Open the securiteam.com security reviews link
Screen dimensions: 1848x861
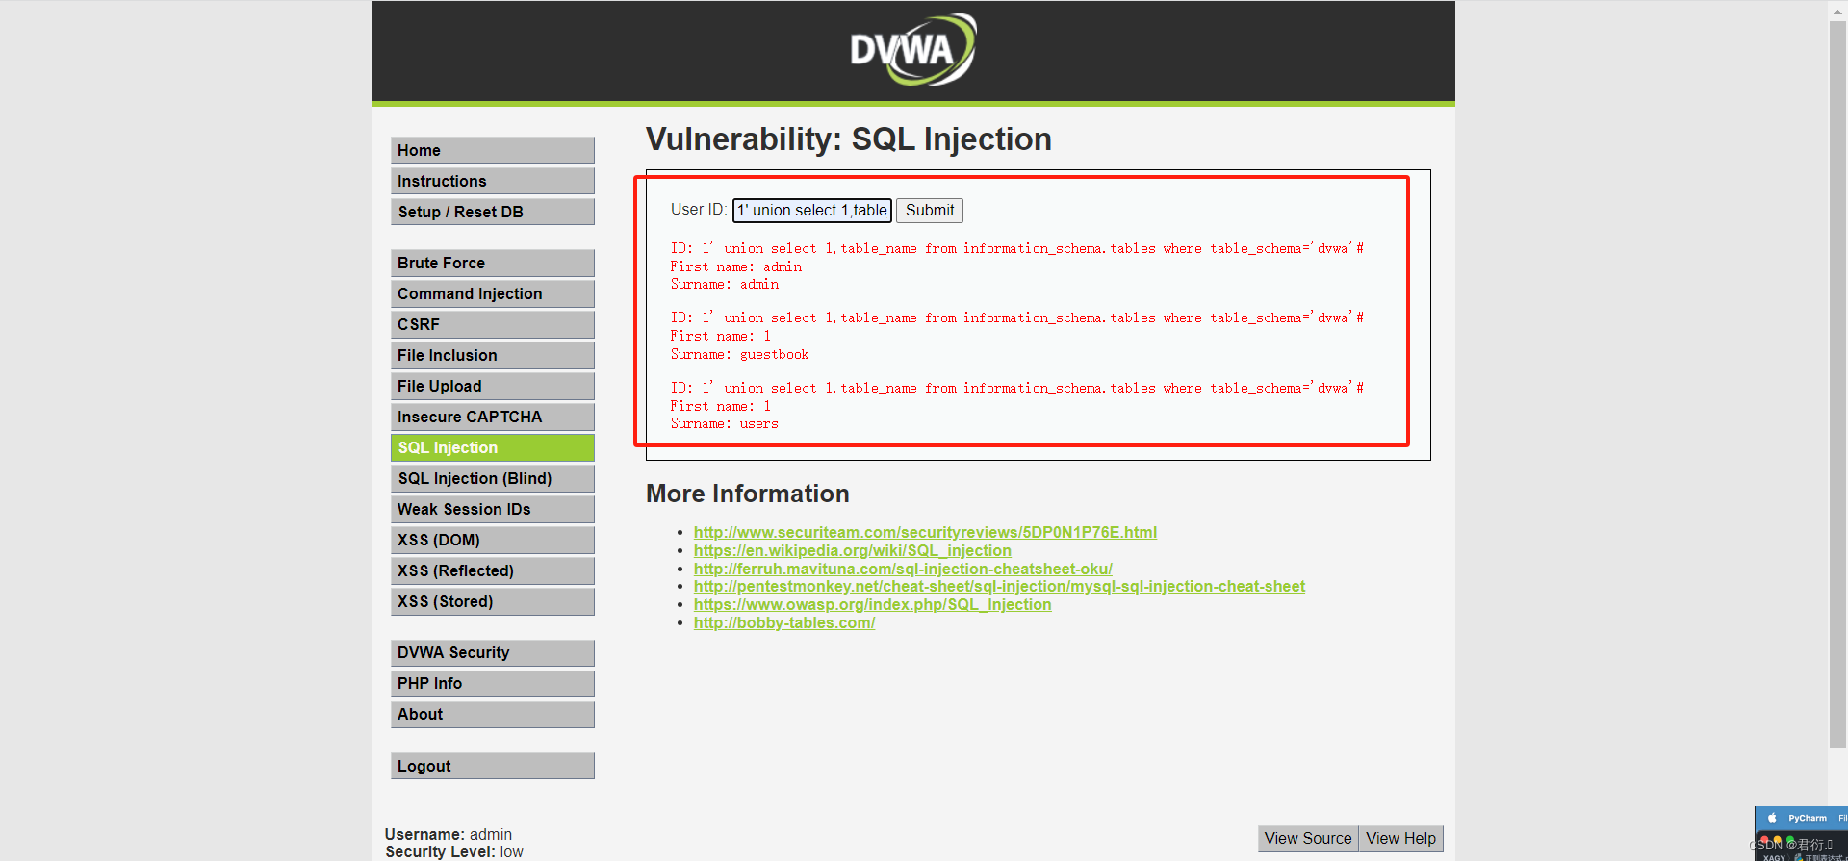pyautogui.click(x=925, y=532)
